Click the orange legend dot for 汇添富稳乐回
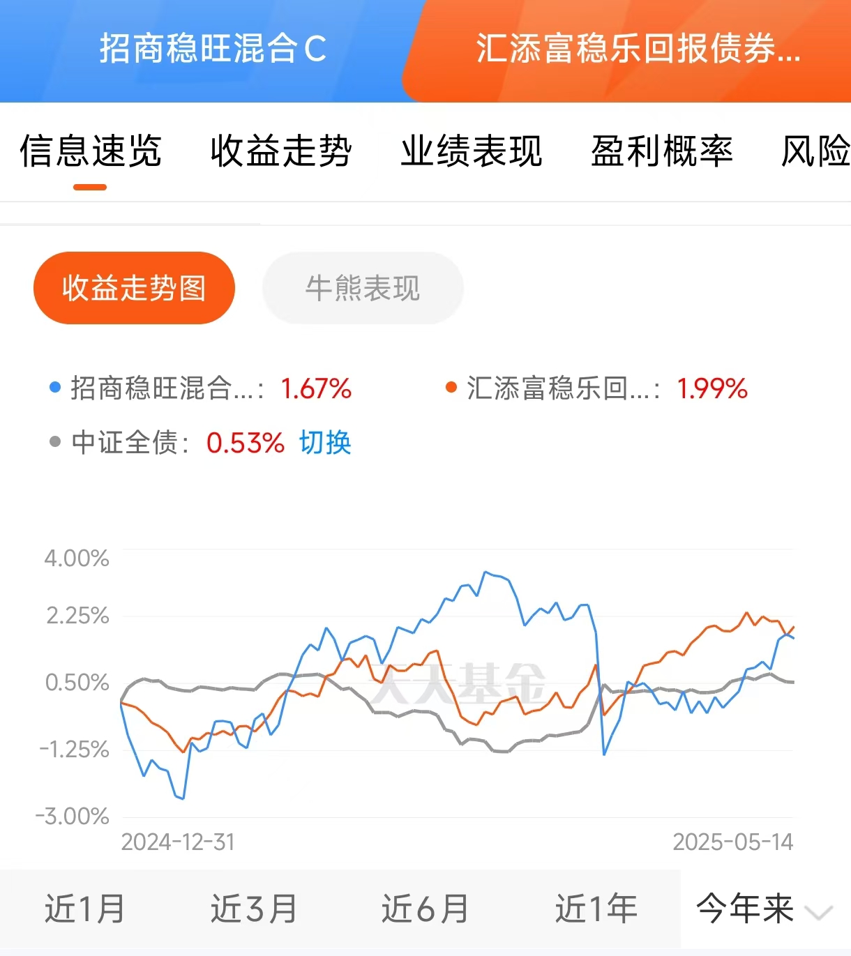 click(451, 387)
